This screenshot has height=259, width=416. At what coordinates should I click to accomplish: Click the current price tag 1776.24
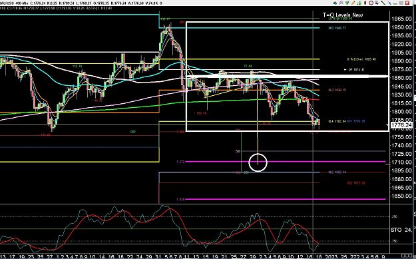tap(401, 125)
